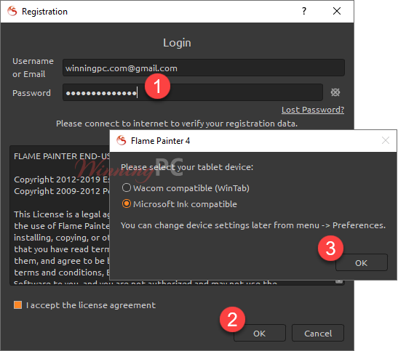This screenshot has height=351, width=398.
Task: Focus the Username or Email field
Action: [x=204, y=68]
